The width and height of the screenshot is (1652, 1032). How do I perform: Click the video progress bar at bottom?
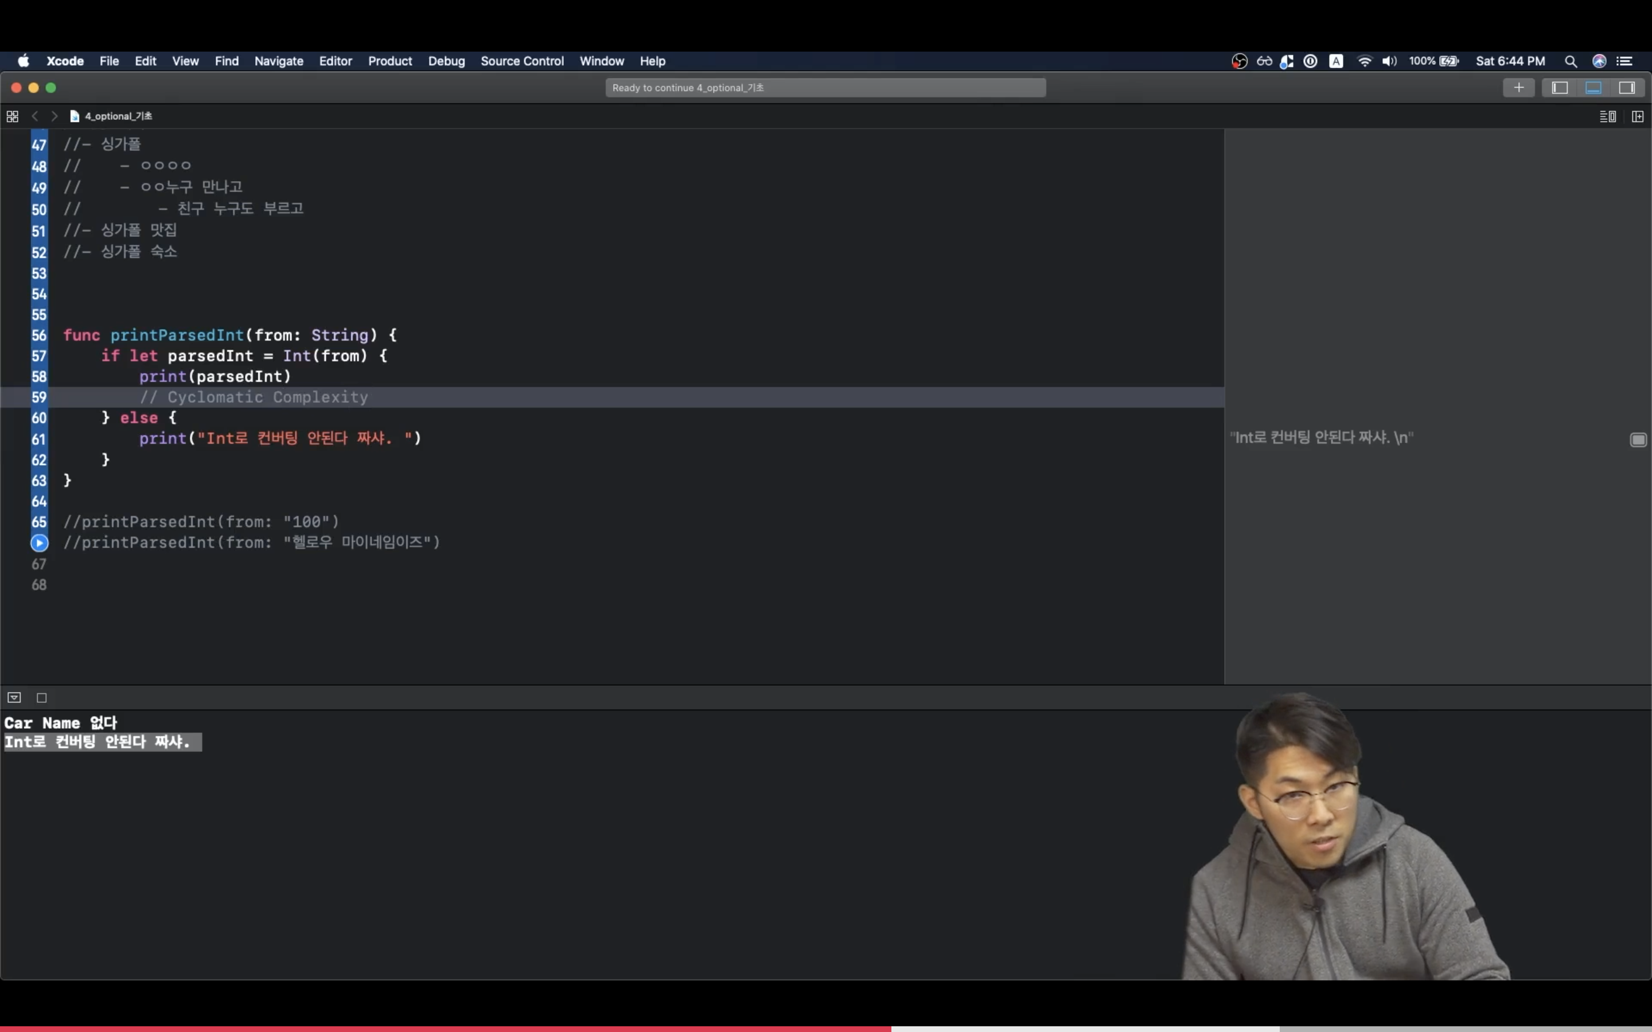click(x=826, y=1029)
